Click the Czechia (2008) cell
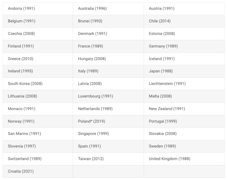 click(21, 34)
